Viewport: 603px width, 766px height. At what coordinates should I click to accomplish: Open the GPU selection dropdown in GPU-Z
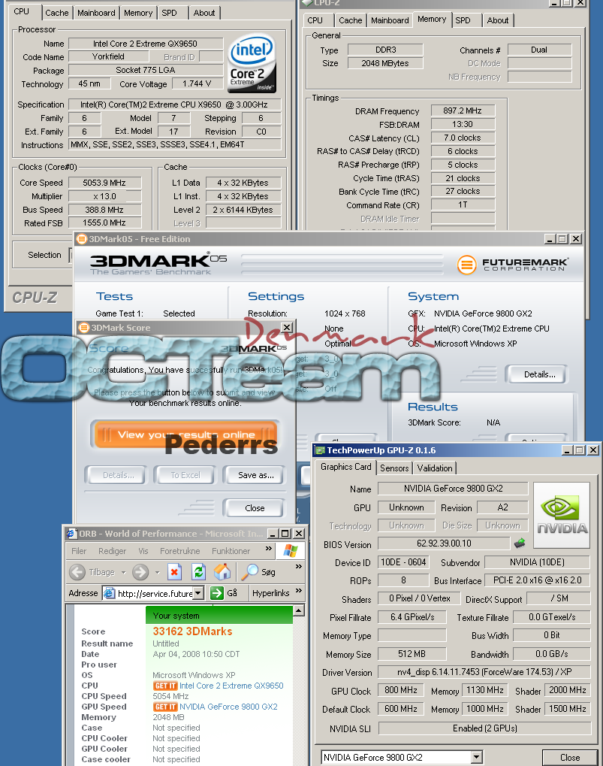point(477,757)
